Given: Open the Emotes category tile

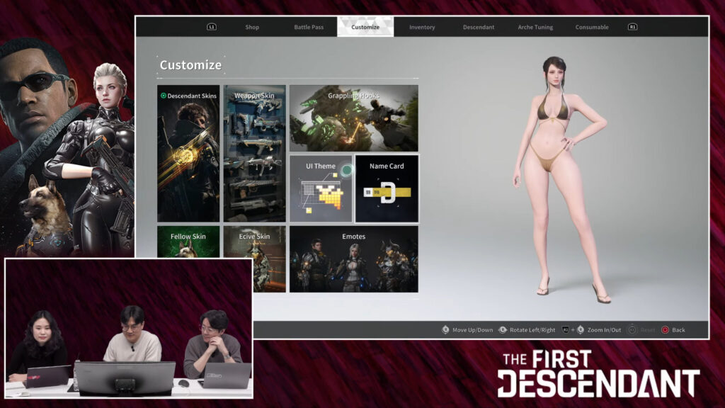Looking at the screenshot, I should 353,259.
